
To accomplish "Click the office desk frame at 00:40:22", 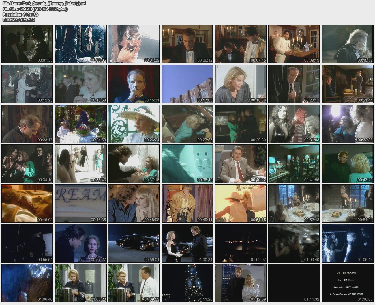I will coord(241,163).
